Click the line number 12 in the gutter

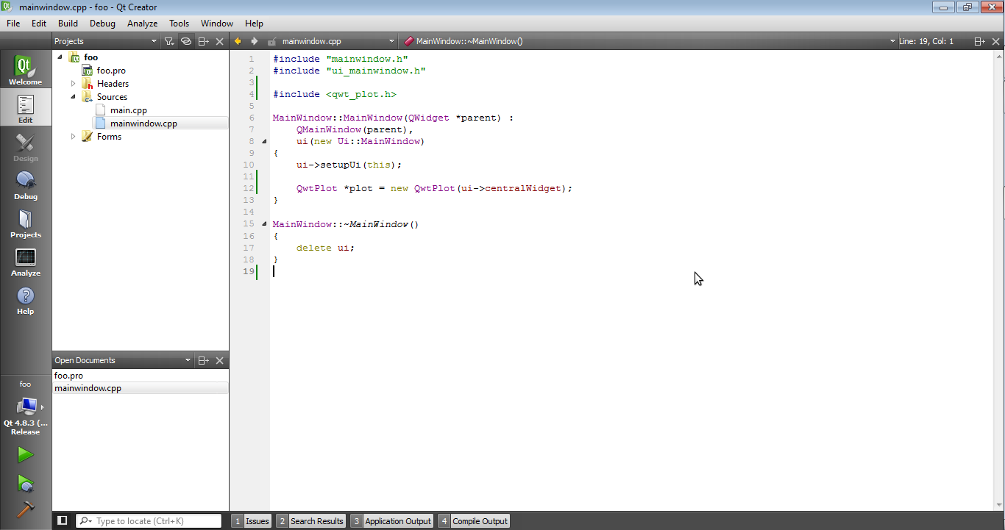point(249,188)
